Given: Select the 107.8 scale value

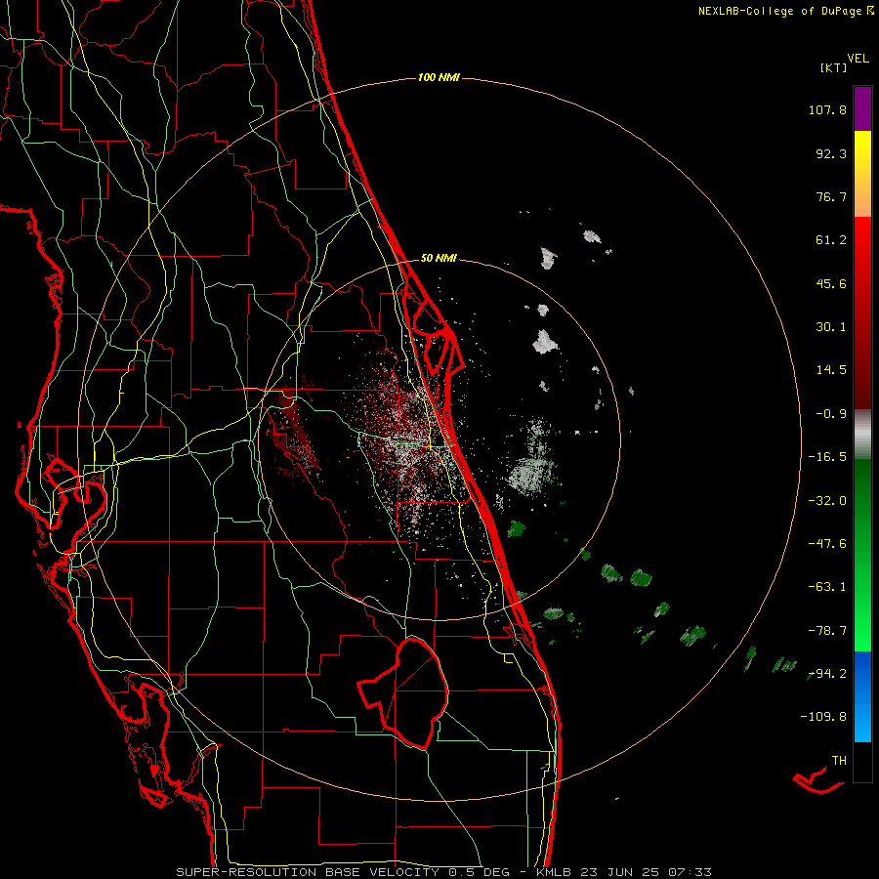Looking at the screenshot, I should coord(827,109).
